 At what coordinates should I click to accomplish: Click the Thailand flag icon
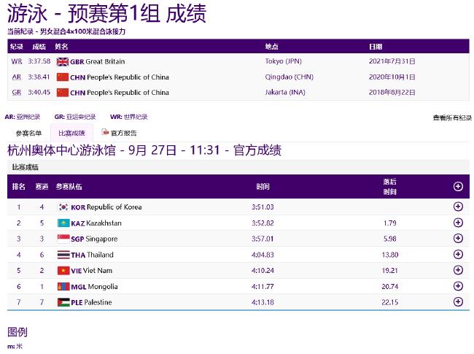(63, 255)
